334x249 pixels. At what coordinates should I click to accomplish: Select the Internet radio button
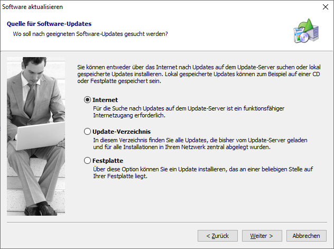click(88, 100)
